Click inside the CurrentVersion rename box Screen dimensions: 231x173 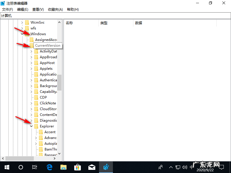point(48,45)
